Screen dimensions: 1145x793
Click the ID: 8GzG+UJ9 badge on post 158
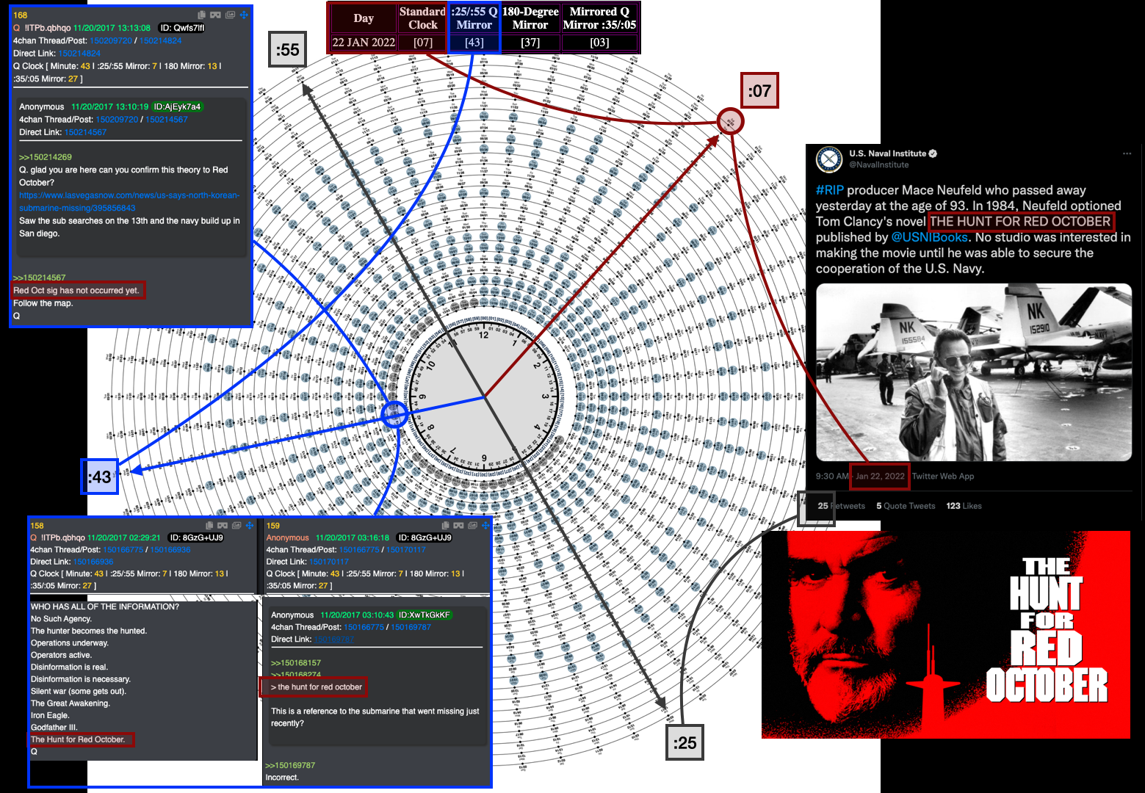click(x=195, y=538)
